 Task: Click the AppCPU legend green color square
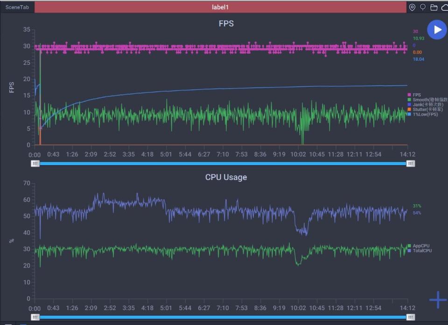pyautogui.click(x=409, y=246)
